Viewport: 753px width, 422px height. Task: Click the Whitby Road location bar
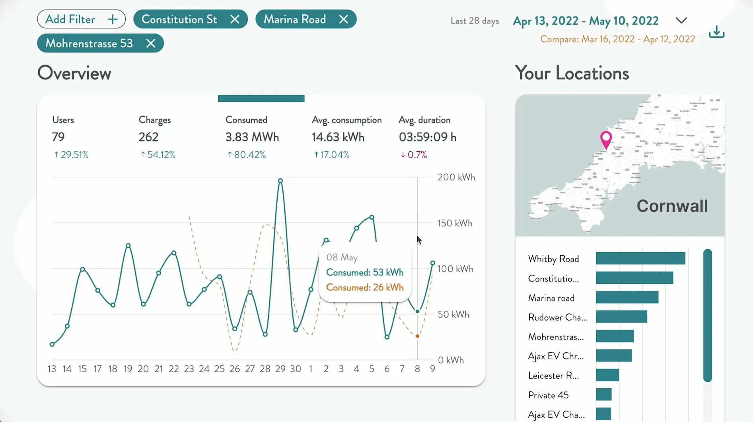pyautogui.click(x=640, y=258)
